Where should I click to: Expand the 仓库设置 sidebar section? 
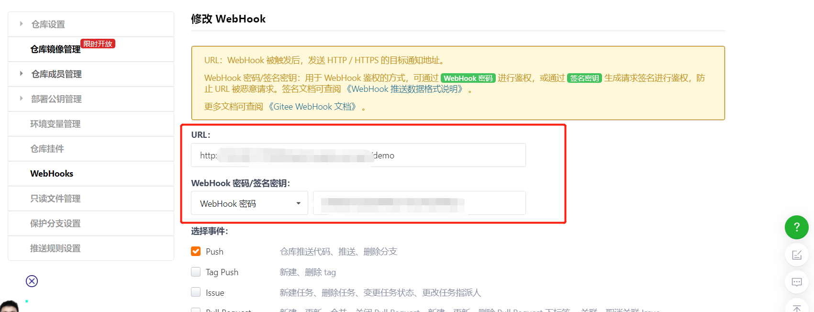pos(91,24)
